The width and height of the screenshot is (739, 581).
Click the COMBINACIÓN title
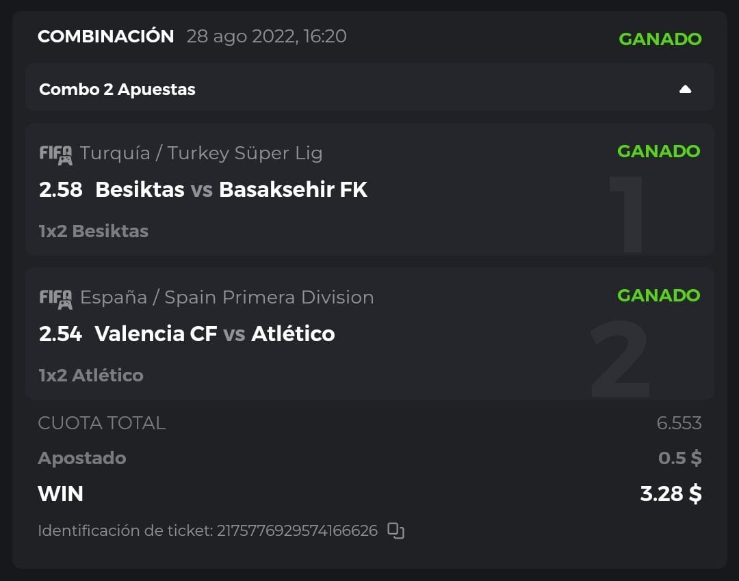pos(106,36)
